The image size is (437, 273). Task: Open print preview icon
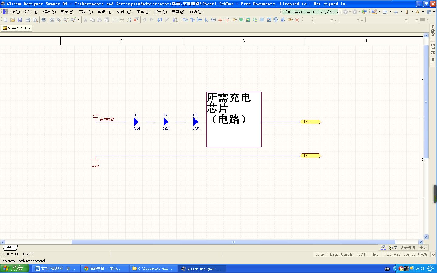coord(35,20)
